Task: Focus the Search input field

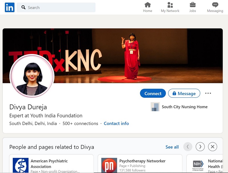Action: (x=56, y=7)
